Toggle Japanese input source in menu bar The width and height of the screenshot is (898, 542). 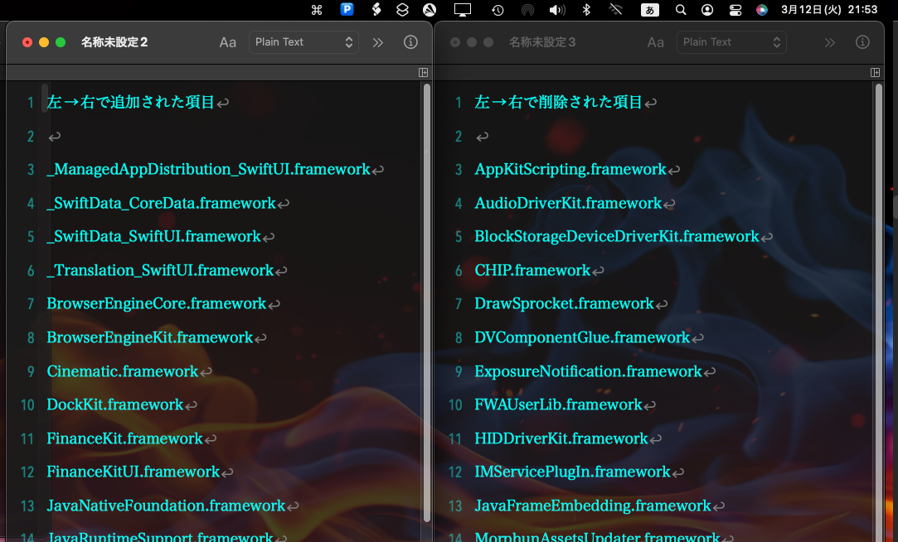click(650, 10)
